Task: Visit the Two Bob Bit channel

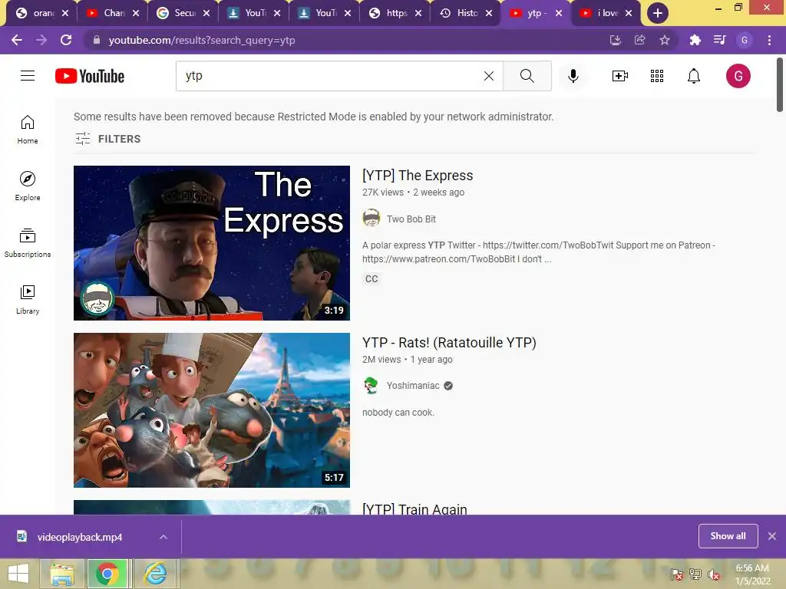Action: click(x=411, y=219)
